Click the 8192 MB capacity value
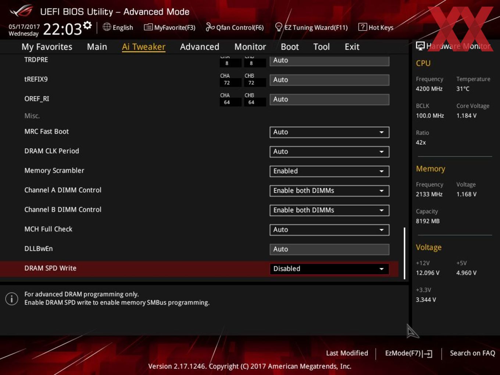The height and width of the screenshot is (375, 500). (428, 221)
